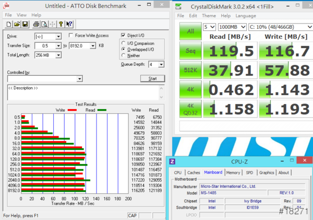The width and height of the screenshot is (313, 220).
Task: Enable the Force Write Access checkbox
Action: coord(71,36)
